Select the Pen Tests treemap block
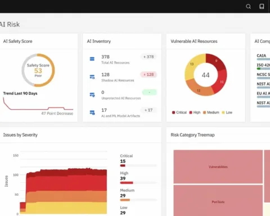 point(218,201)
